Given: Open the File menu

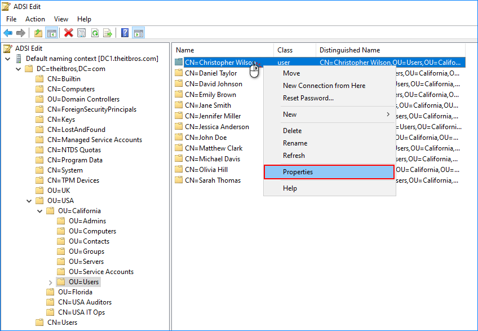Looking at the screenshot, I should pos(11,19).
